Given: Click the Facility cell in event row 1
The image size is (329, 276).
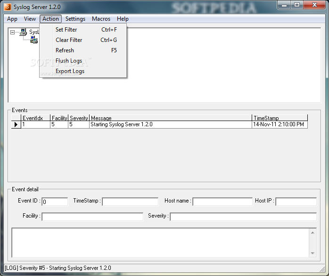Looking at the screenshot, I should (x=59, y=125).
